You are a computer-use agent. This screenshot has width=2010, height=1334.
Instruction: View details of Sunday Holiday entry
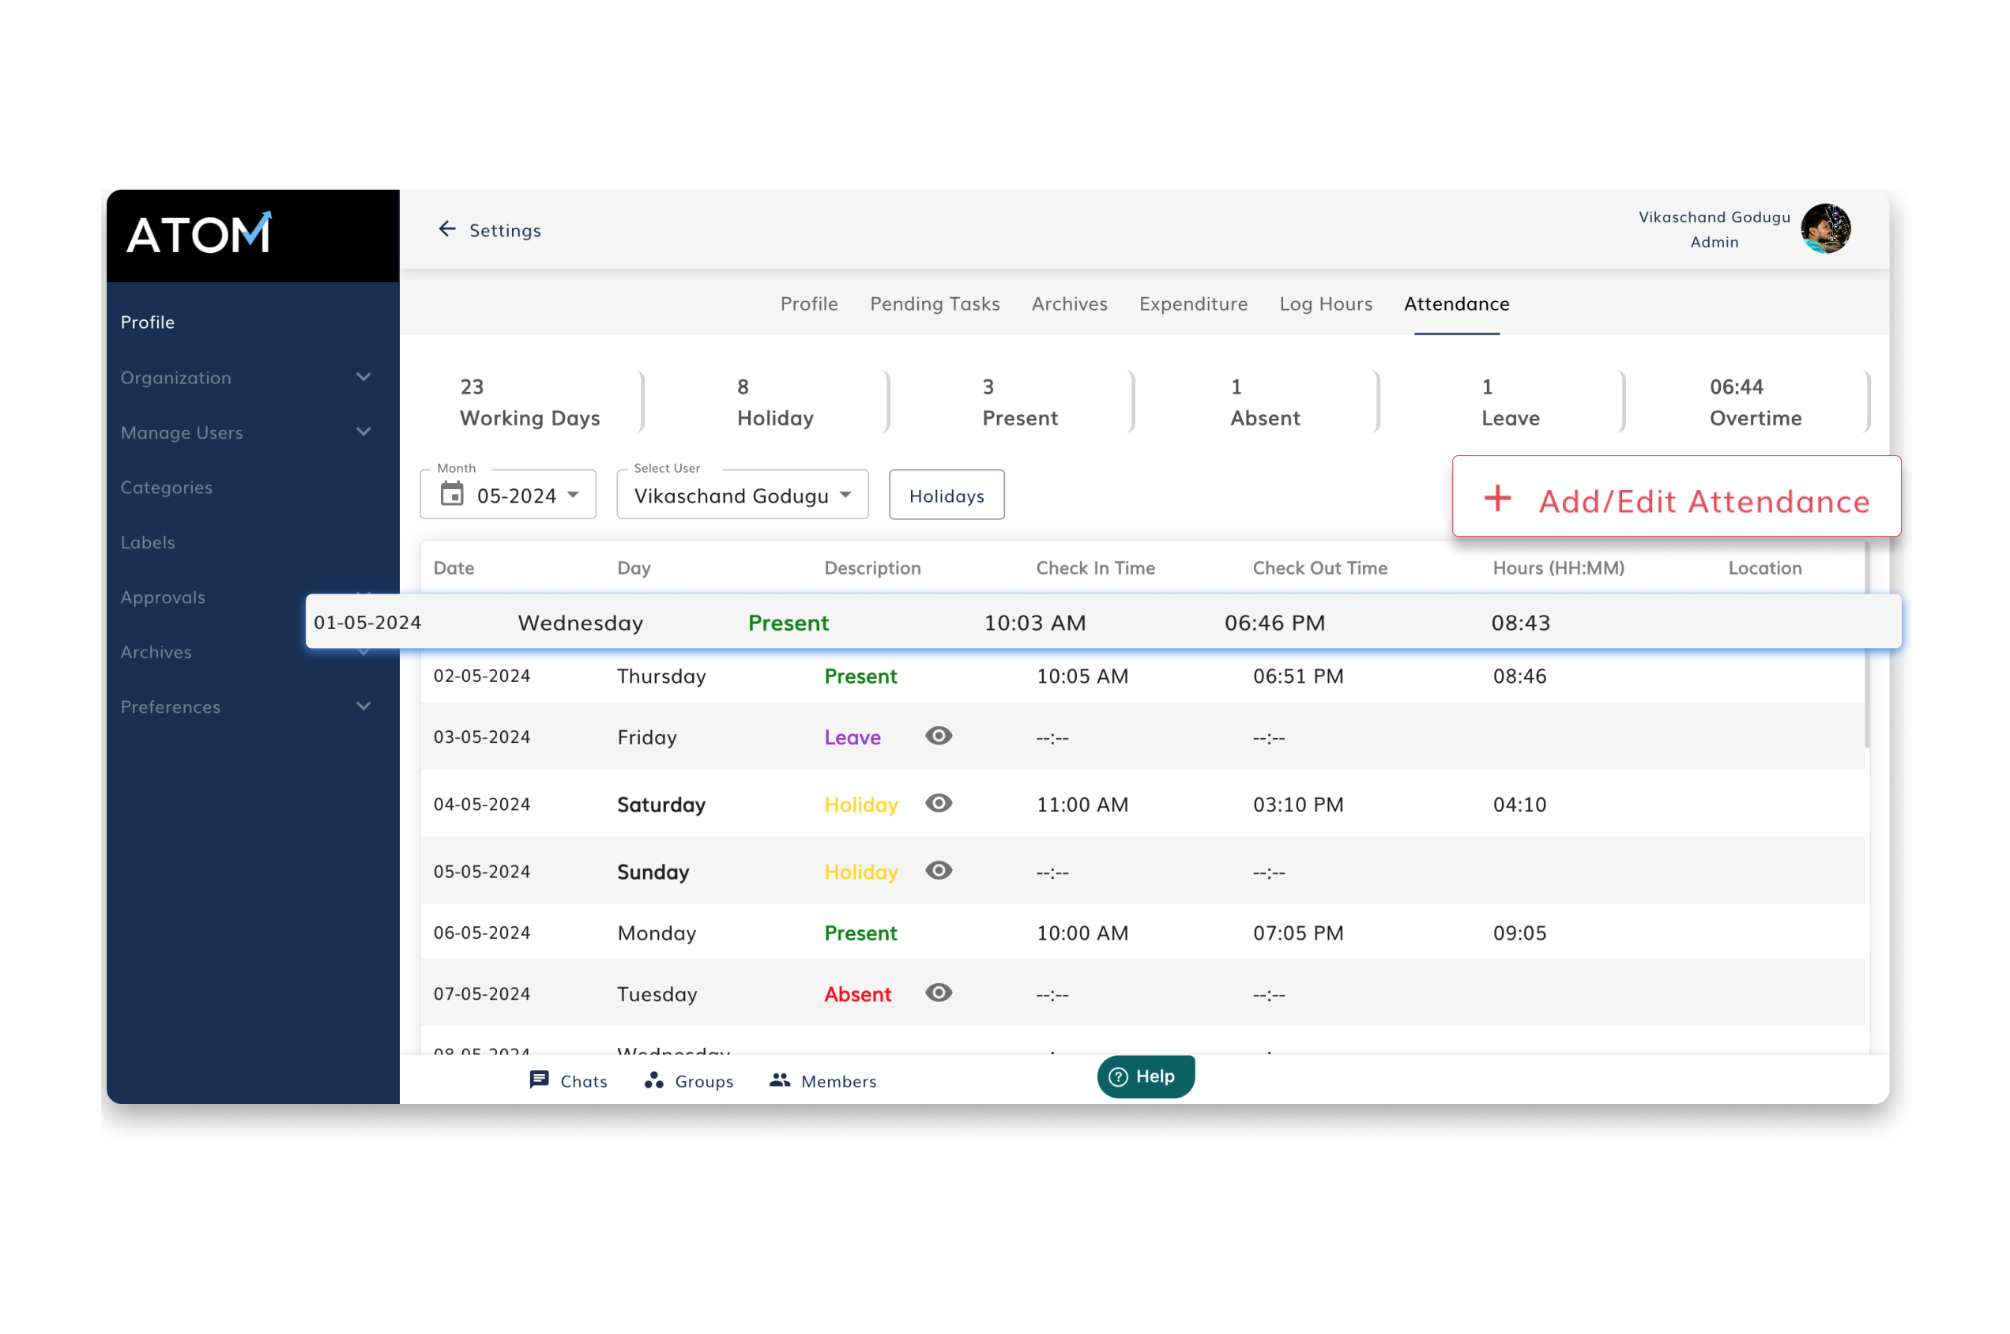tap(938, 870)
